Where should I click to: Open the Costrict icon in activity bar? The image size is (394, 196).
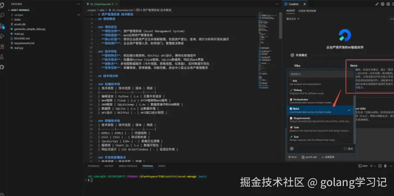2,67
